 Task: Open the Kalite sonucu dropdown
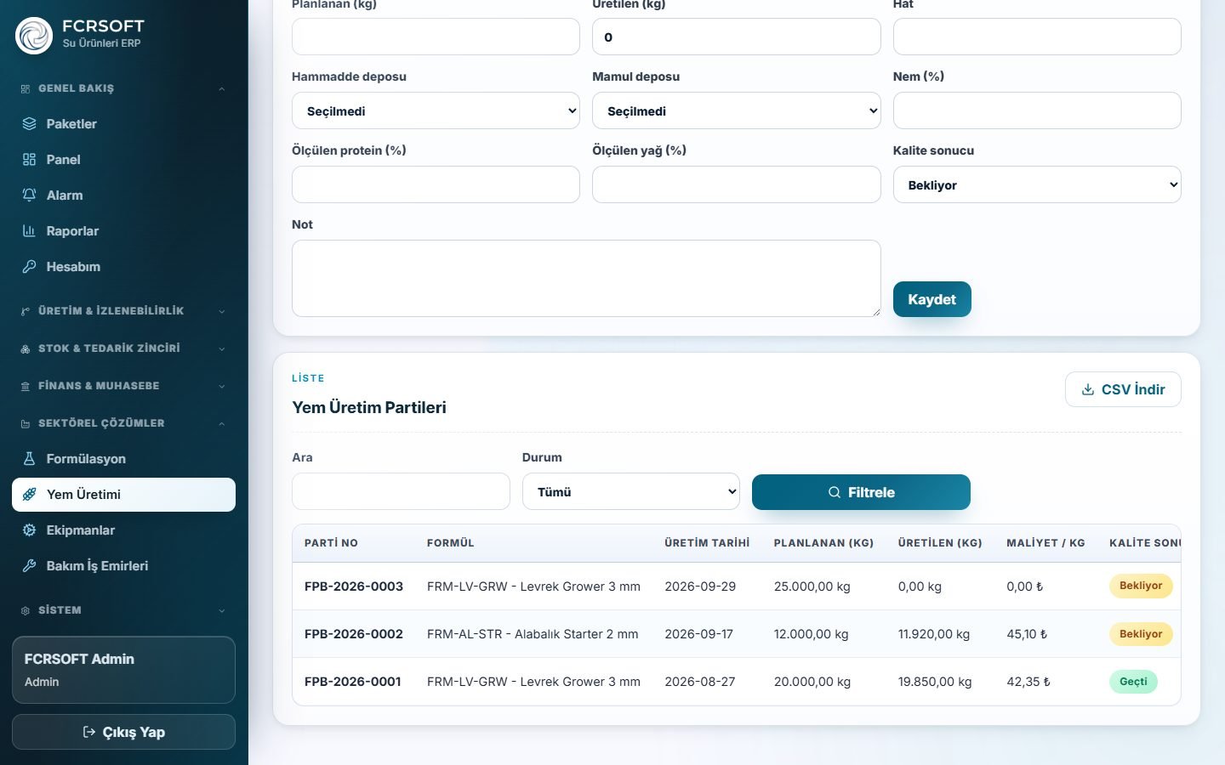[1037, 184]
